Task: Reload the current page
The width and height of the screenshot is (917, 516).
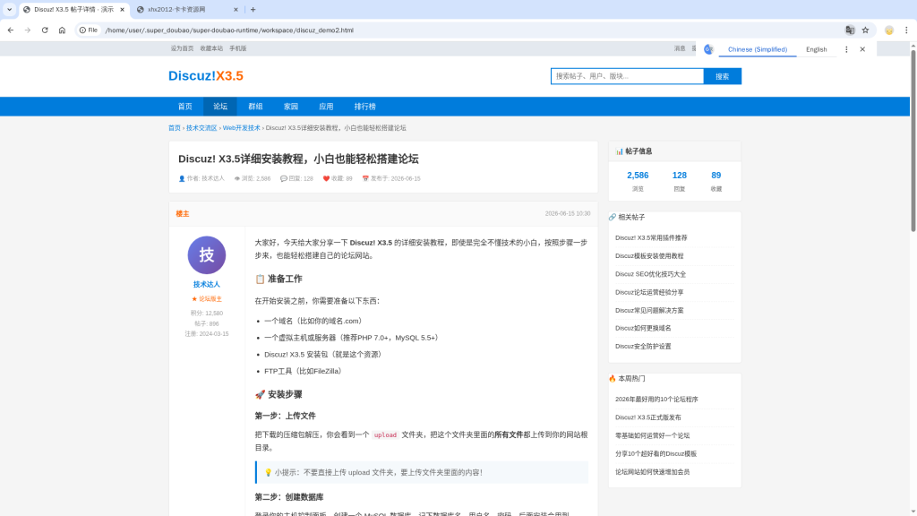Action: click(45, 30)
